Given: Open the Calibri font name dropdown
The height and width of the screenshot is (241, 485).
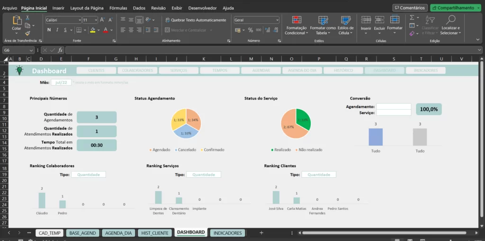Looking at the screenshot, I should 80,20.
